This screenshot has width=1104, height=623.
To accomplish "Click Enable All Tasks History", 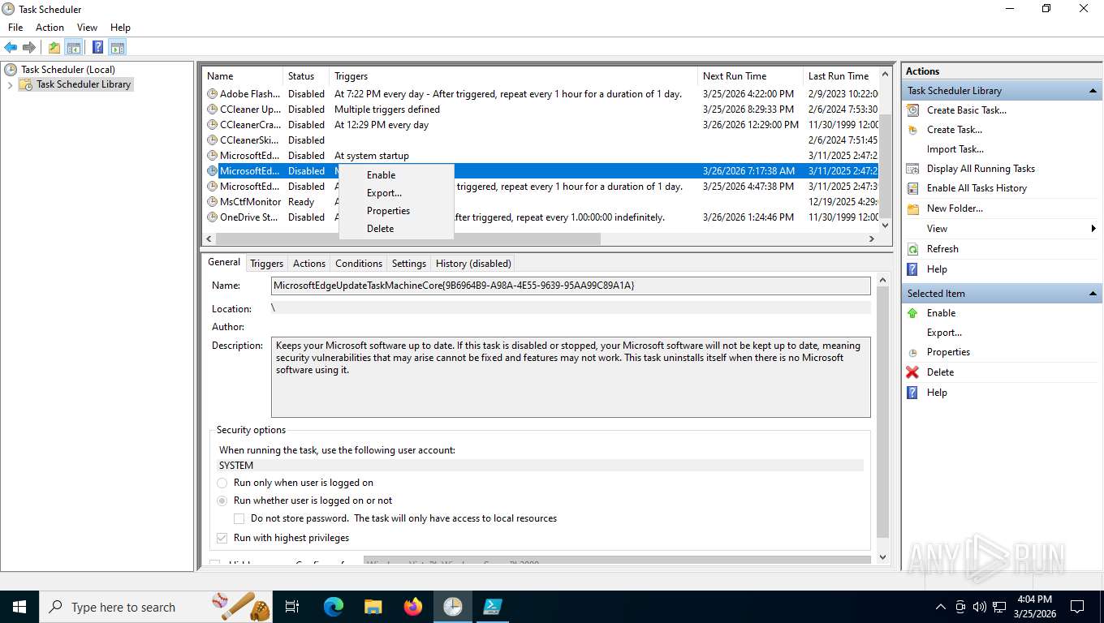I will click(977, 188).
